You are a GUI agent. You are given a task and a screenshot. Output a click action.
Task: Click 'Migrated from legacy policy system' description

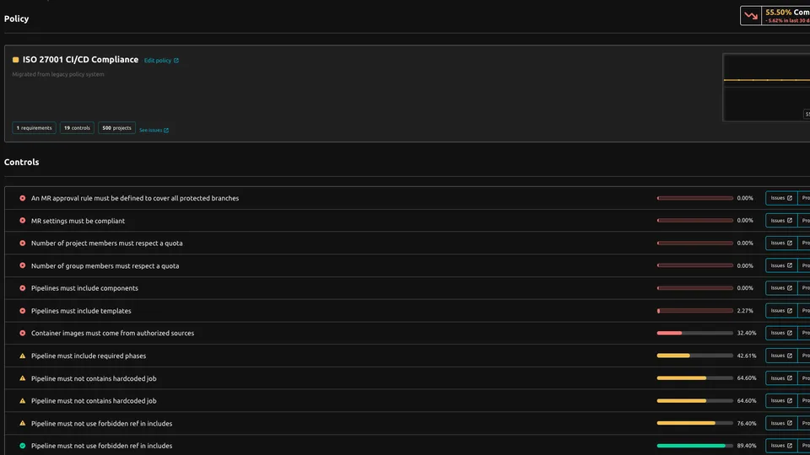(x=58, y=74)
